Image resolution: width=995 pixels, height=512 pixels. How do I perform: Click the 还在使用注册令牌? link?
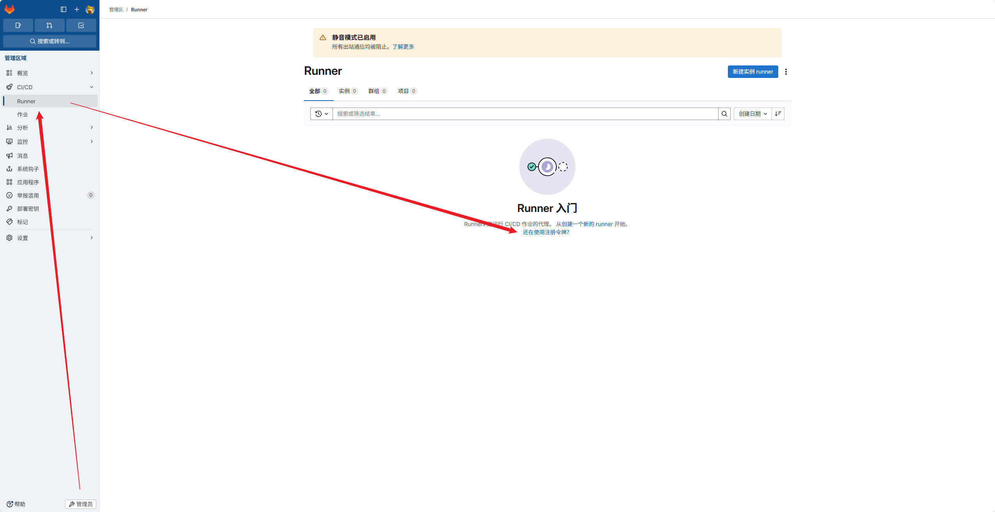click(546, 232)
